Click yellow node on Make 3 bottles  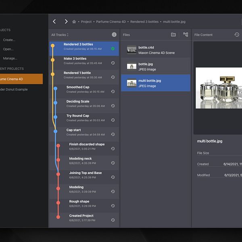coord(52,60)
